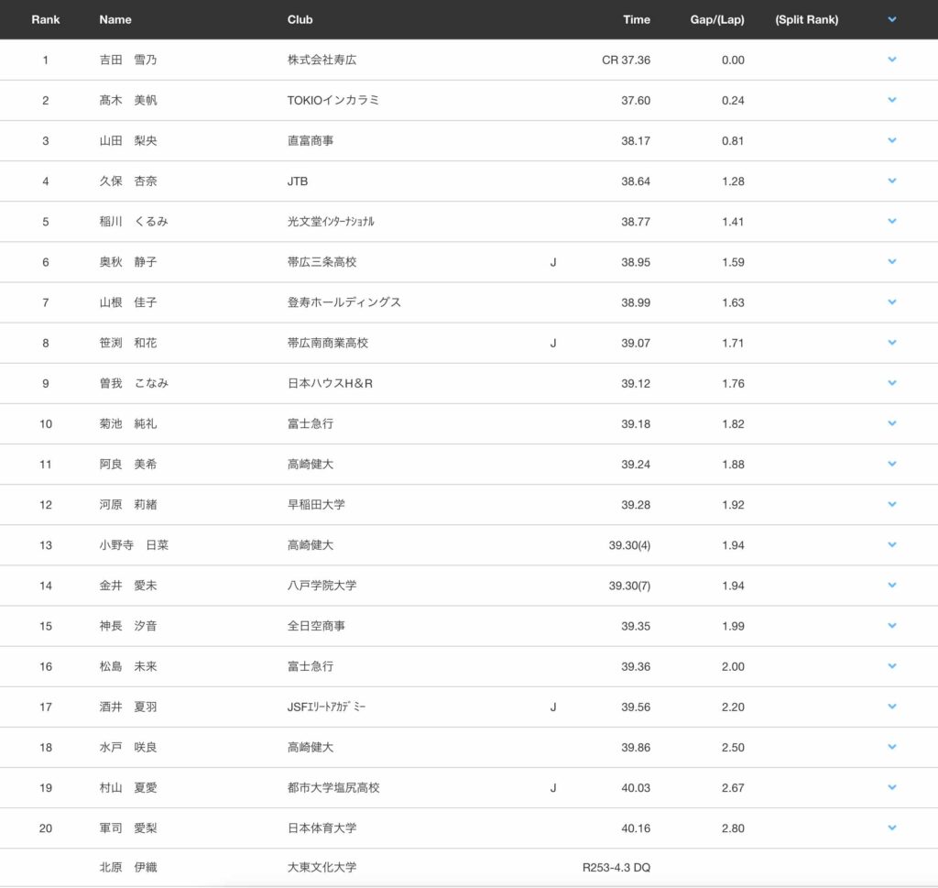Open split details for 山田 梨央
The height and width of the screenshot is (888, 938).
click(x=892, y=140)
